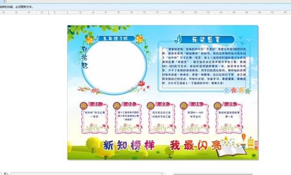
Task: Click the vertical name text 白兆熙
Action: [x=85, y=57]
